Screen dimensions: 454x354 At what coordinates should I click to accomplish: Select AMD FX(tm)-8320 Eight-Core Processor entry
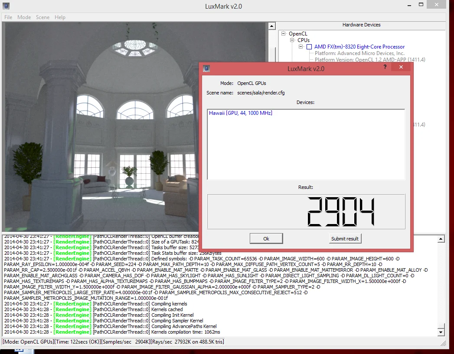coord(359,46)
